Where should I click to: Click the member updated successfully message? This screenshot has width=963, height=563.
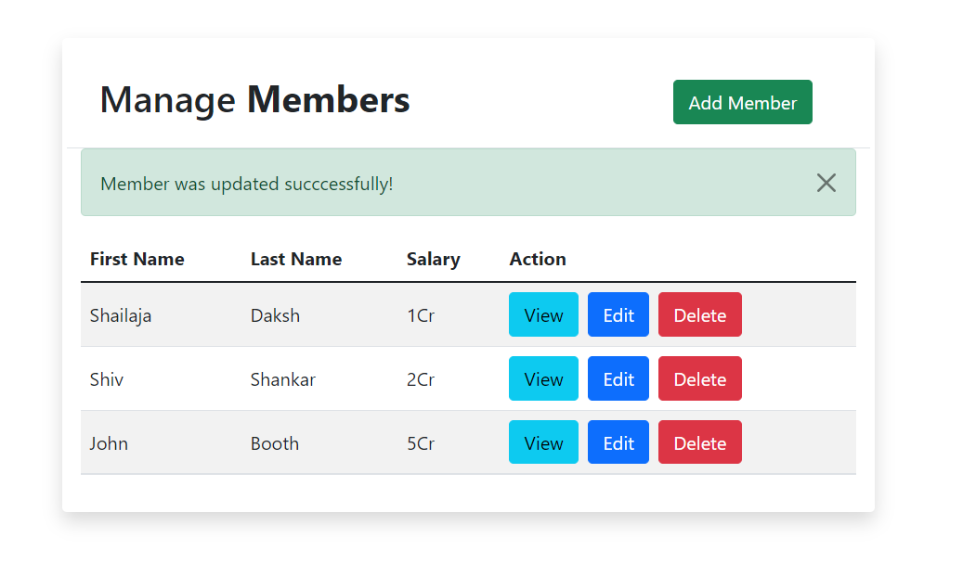pyautogui.click(x=246, y=184)
